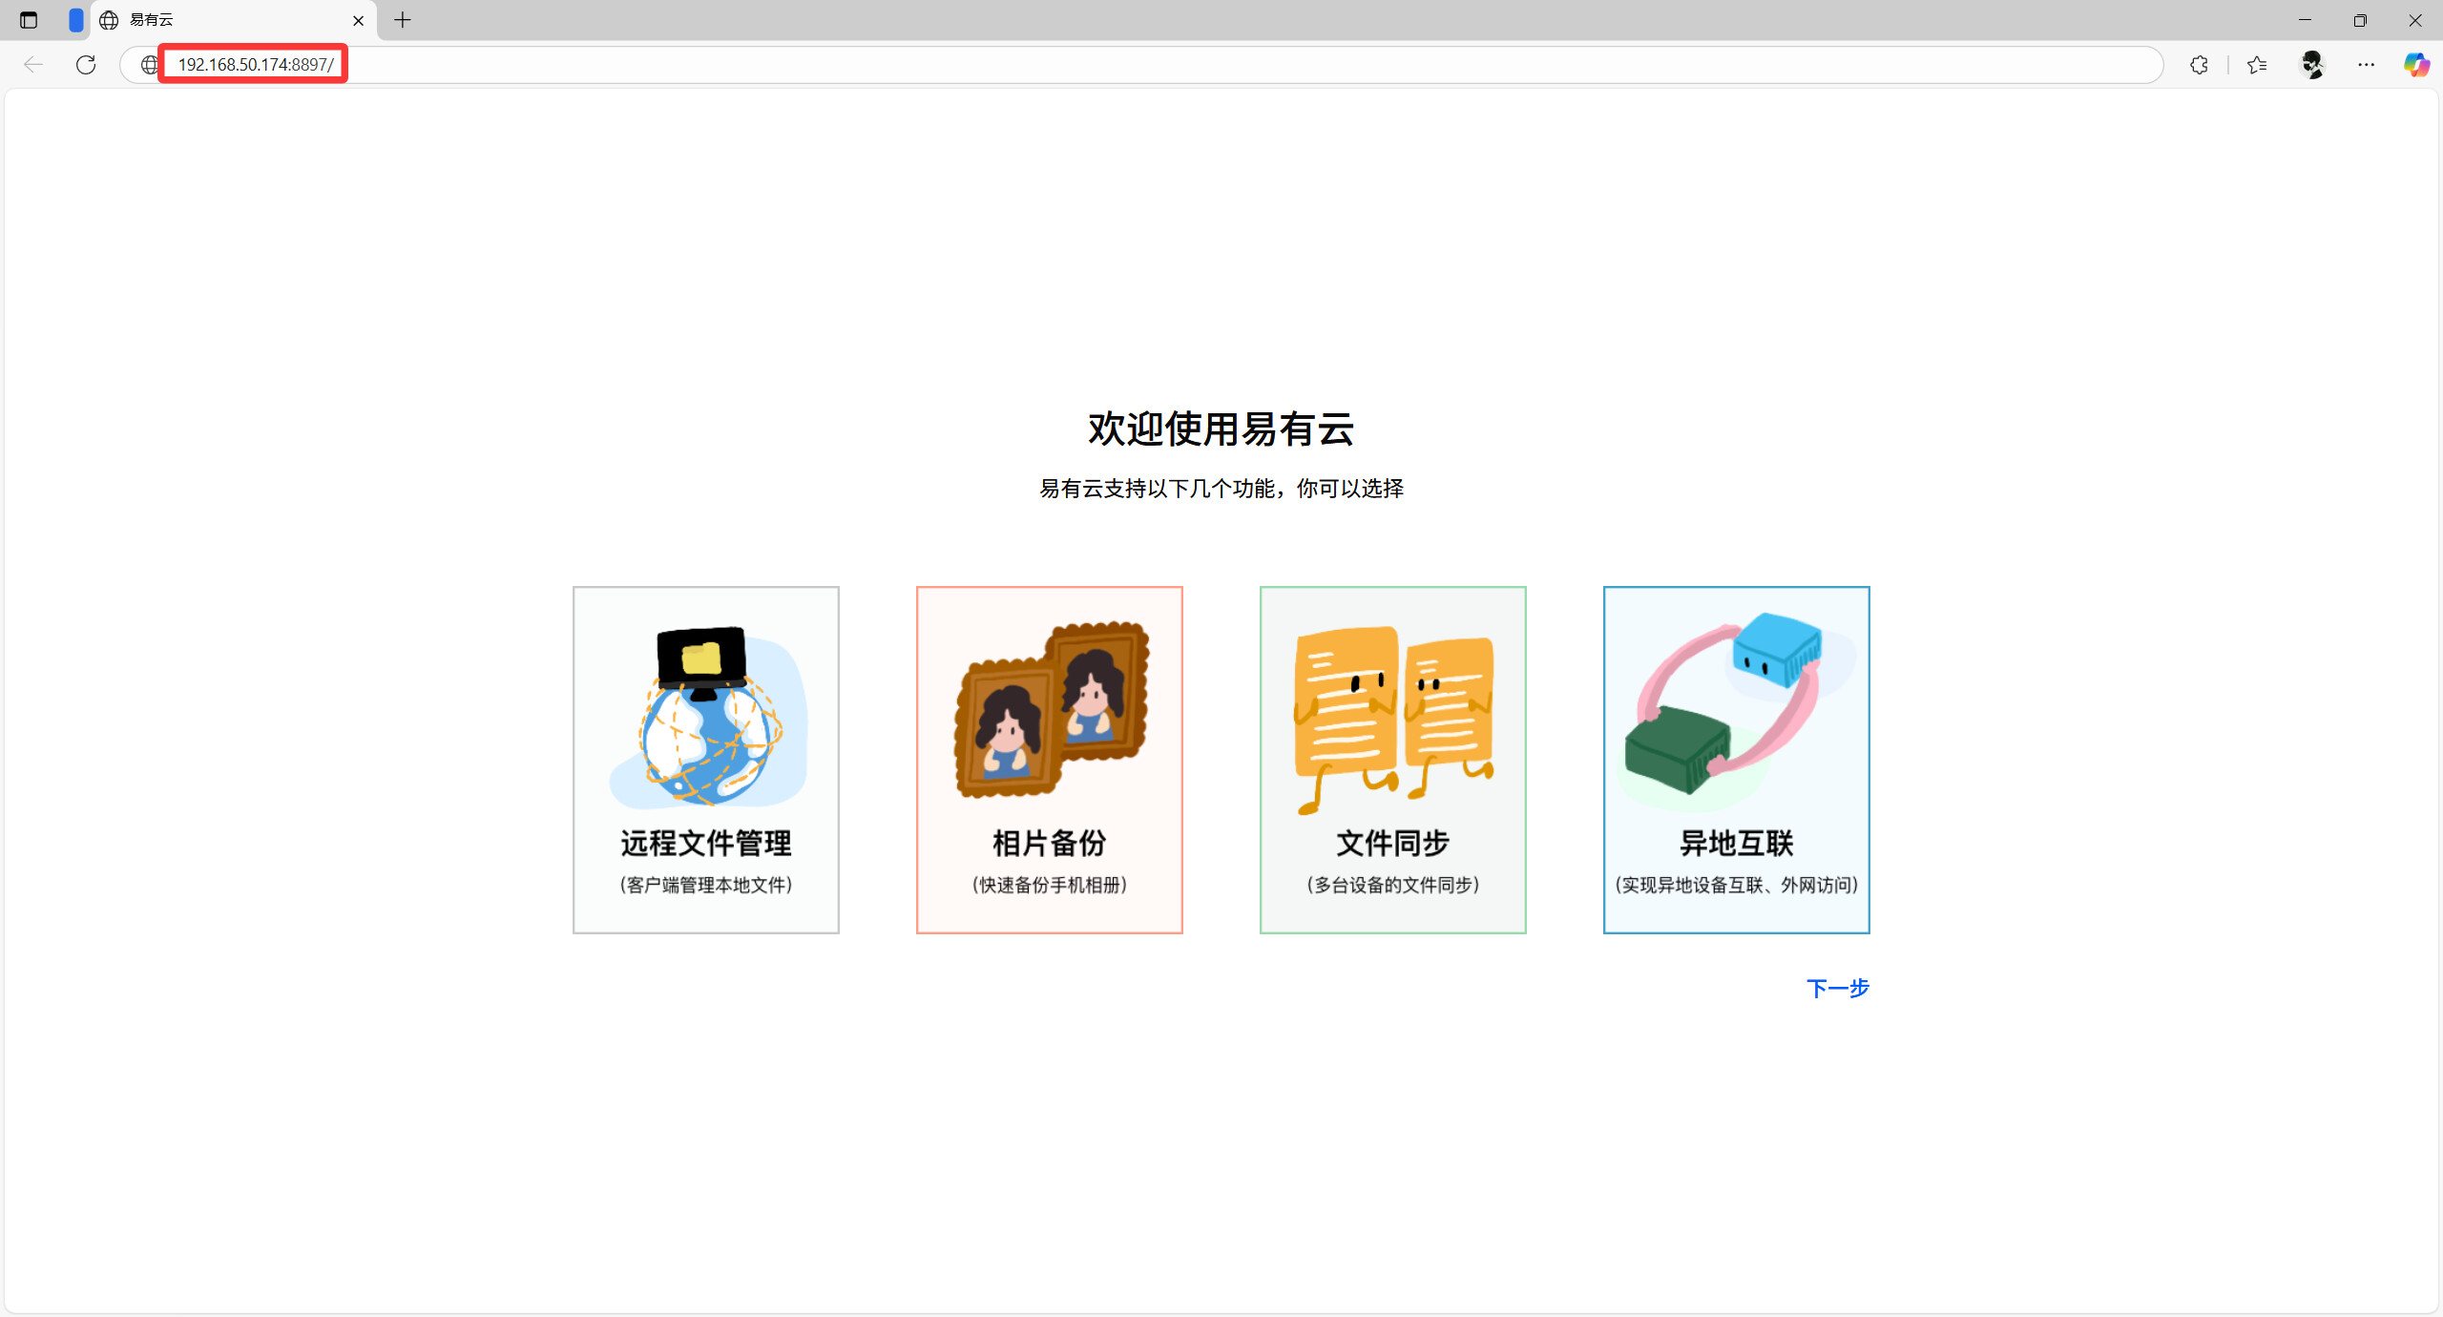Image resolution: width=2443 pixels, height=1317 pixels.
Task: Close the 易有云 tab
Action: coord(358,20)
